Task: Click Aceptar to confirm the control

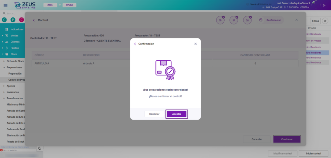Action: 176,114
